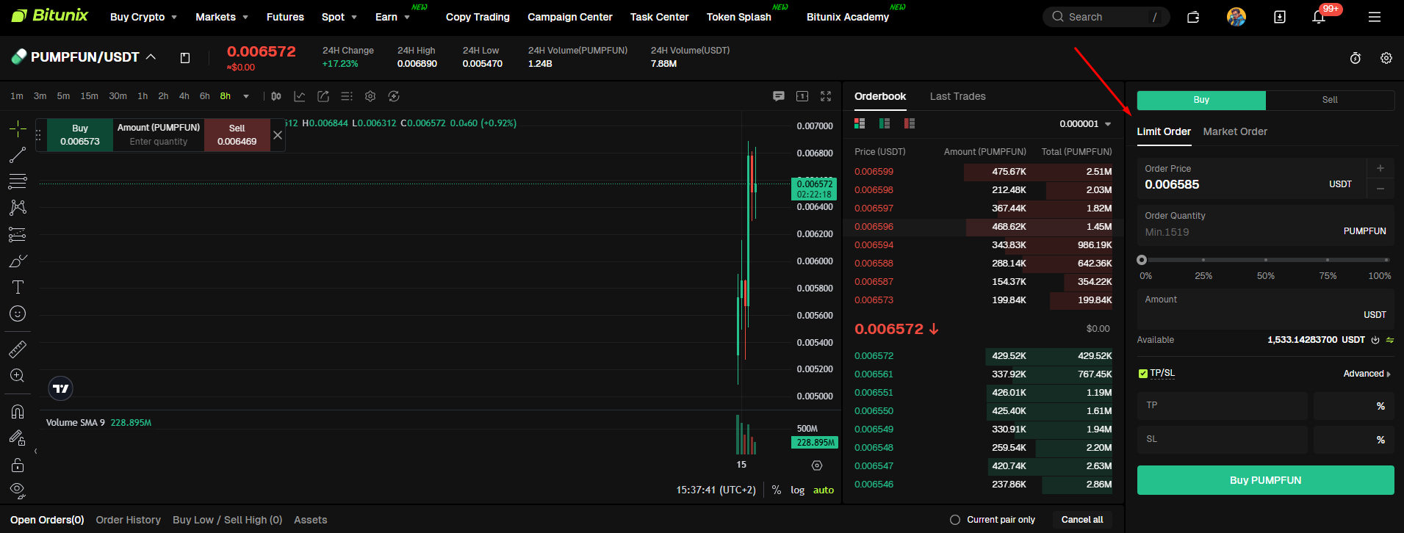
Task: Select the text annotation tool
Action: pos(18,287)
